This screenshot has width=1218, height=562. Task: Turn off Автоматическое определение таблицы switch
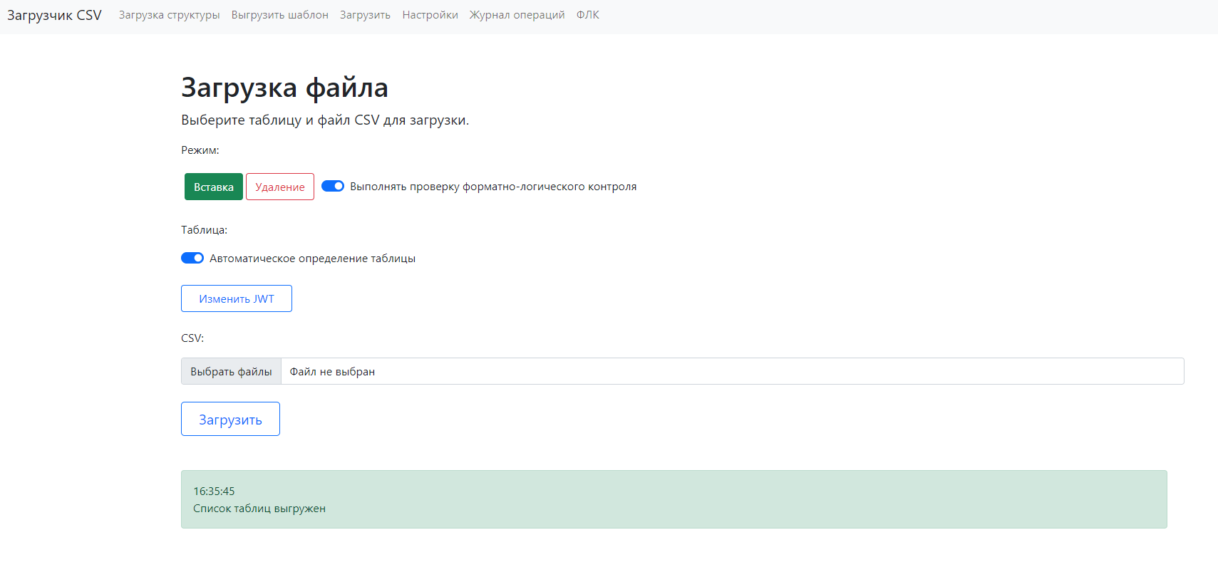pos(192,258)
